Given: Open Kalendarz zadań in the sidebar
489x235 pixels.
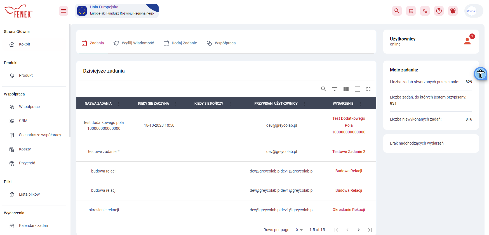Looking at the screenshot, I should tap(34, 226).
